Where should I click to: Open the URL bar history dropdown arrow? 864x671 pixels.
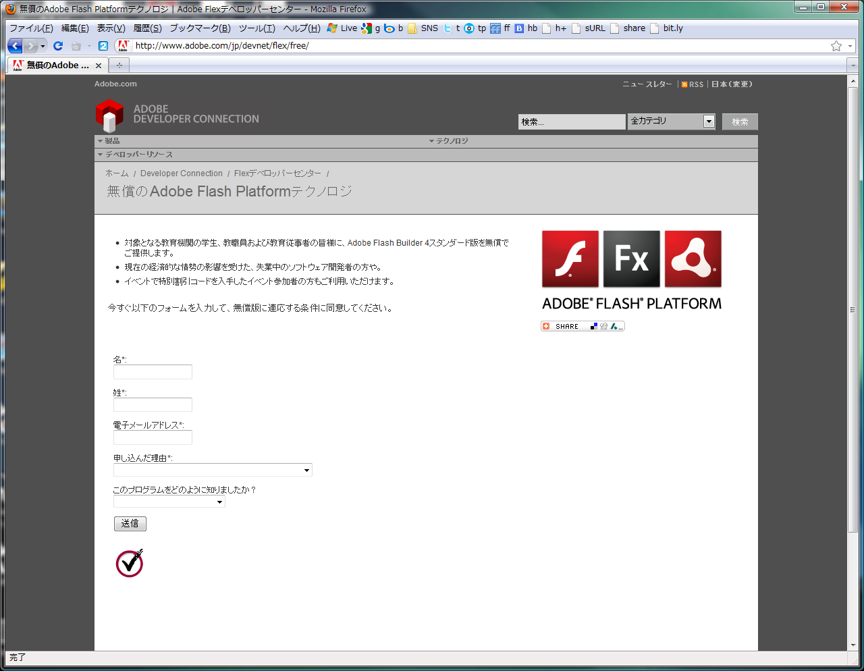(850, 46)
